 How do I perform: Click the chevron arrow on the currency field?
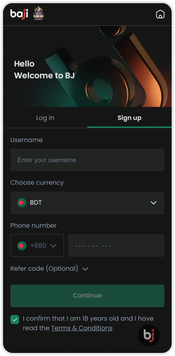point(153,203)
